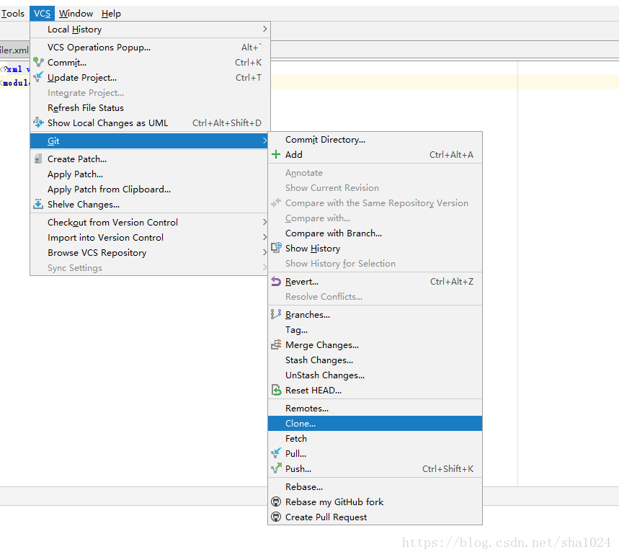Select Commit Directory...
Screen dimensions: 619x557
click(375, 139)
